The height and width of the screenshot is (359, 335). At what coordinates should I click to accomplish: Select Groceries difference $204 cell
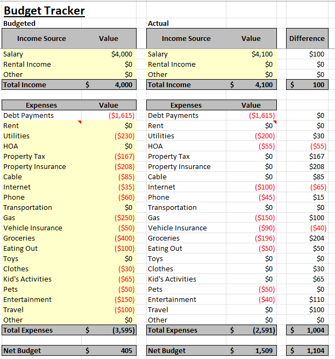317,238
